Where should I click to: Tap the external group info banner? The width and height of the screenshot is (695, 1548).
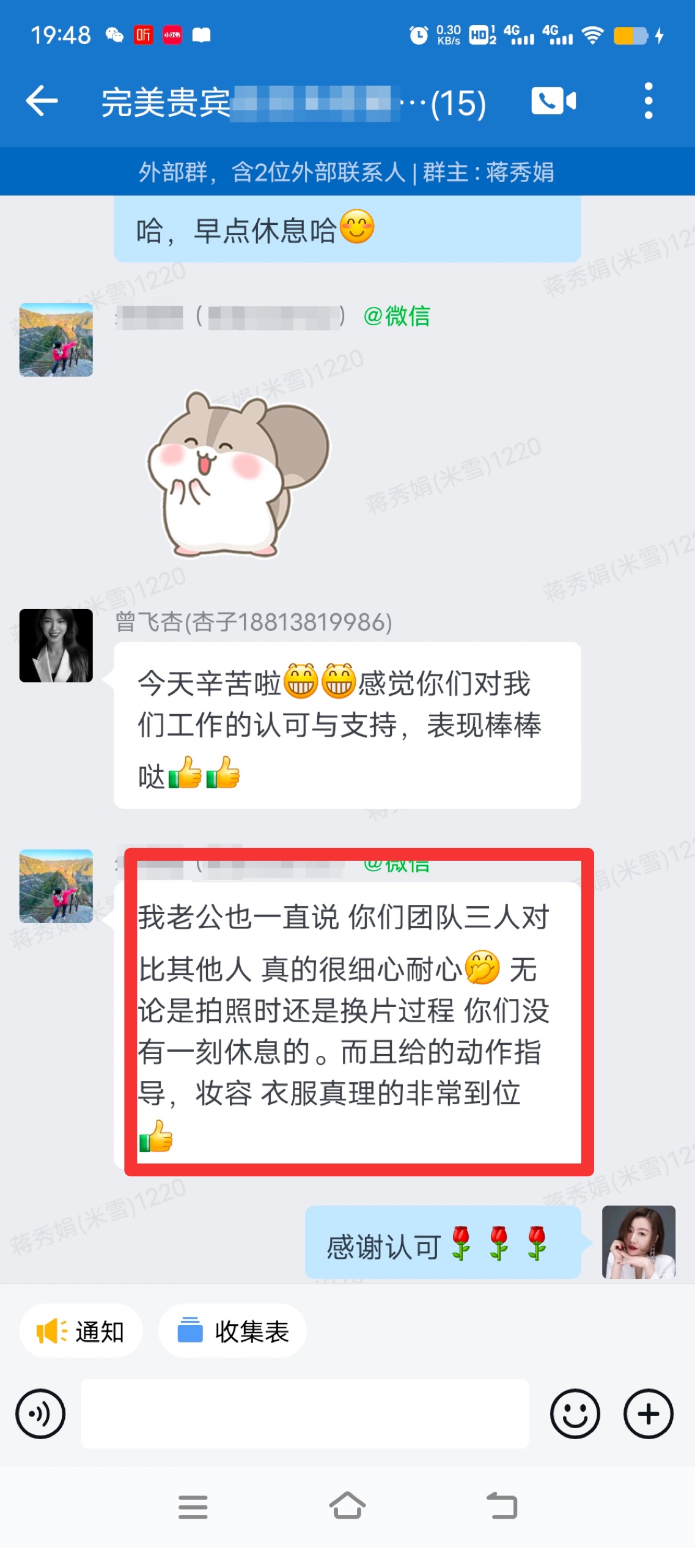(347, 172)
